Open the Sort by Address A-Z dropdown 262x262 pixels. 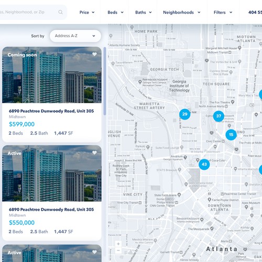[x=75, y=36]
